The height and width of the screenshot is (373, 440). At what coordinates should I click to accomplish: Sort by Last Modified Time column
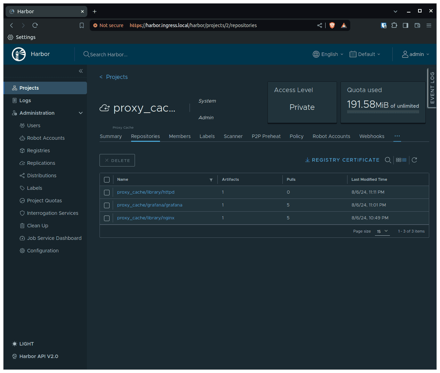[x=369, y=180]
